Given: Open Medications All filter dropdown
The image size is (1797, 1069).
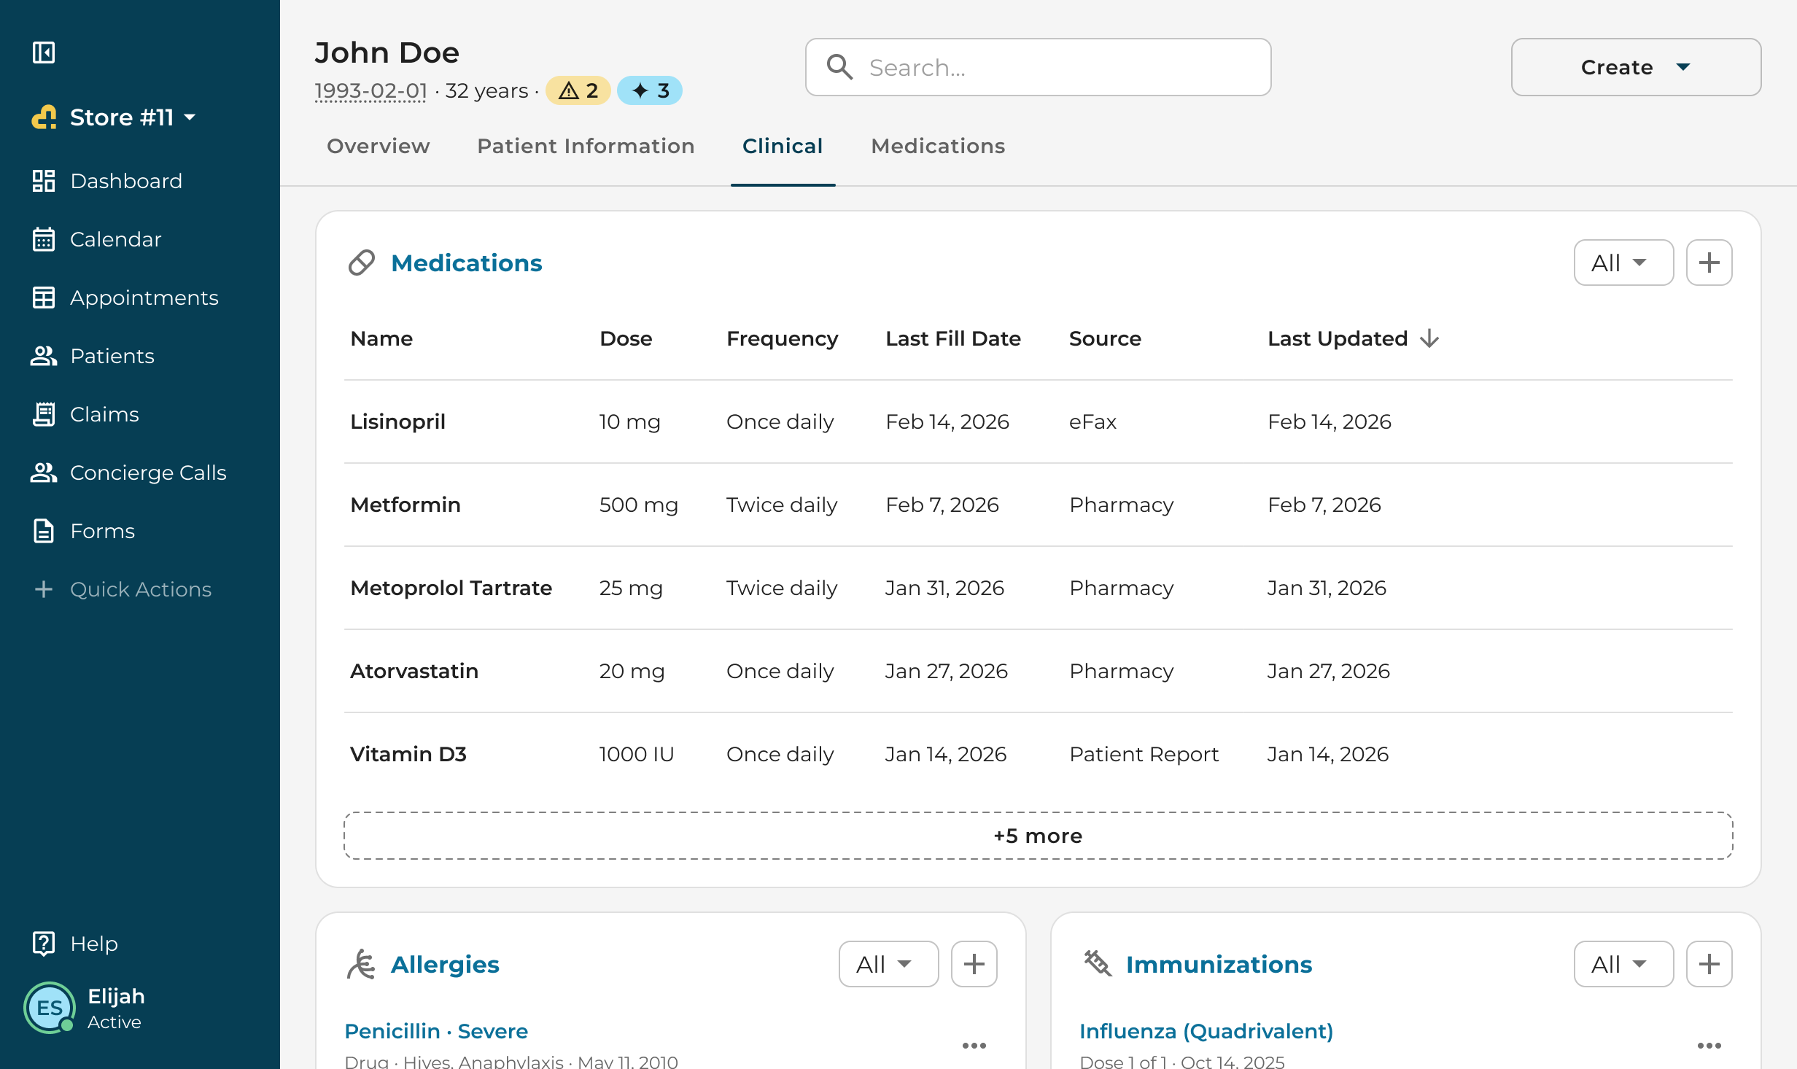Looking at the screenshot, I should click(x=1623, y=263).
